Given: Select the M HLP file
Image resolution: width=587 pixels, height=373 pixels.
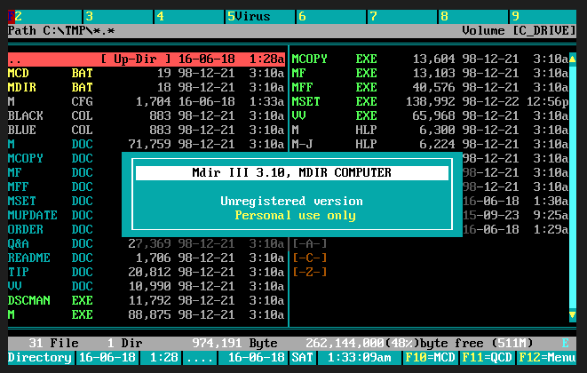Looking at the screenshot, I should coord(430,130).
